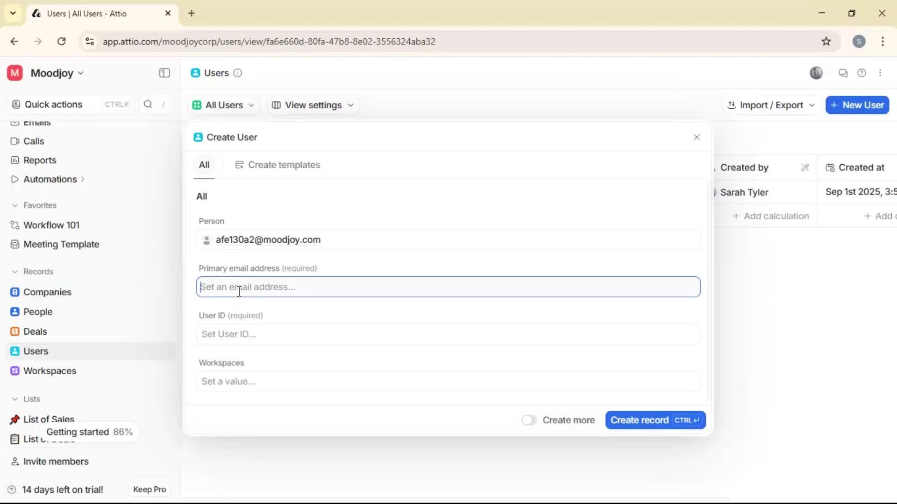
Task: Collapse the sidebar using the panel icon
Action: coord(164,73)
